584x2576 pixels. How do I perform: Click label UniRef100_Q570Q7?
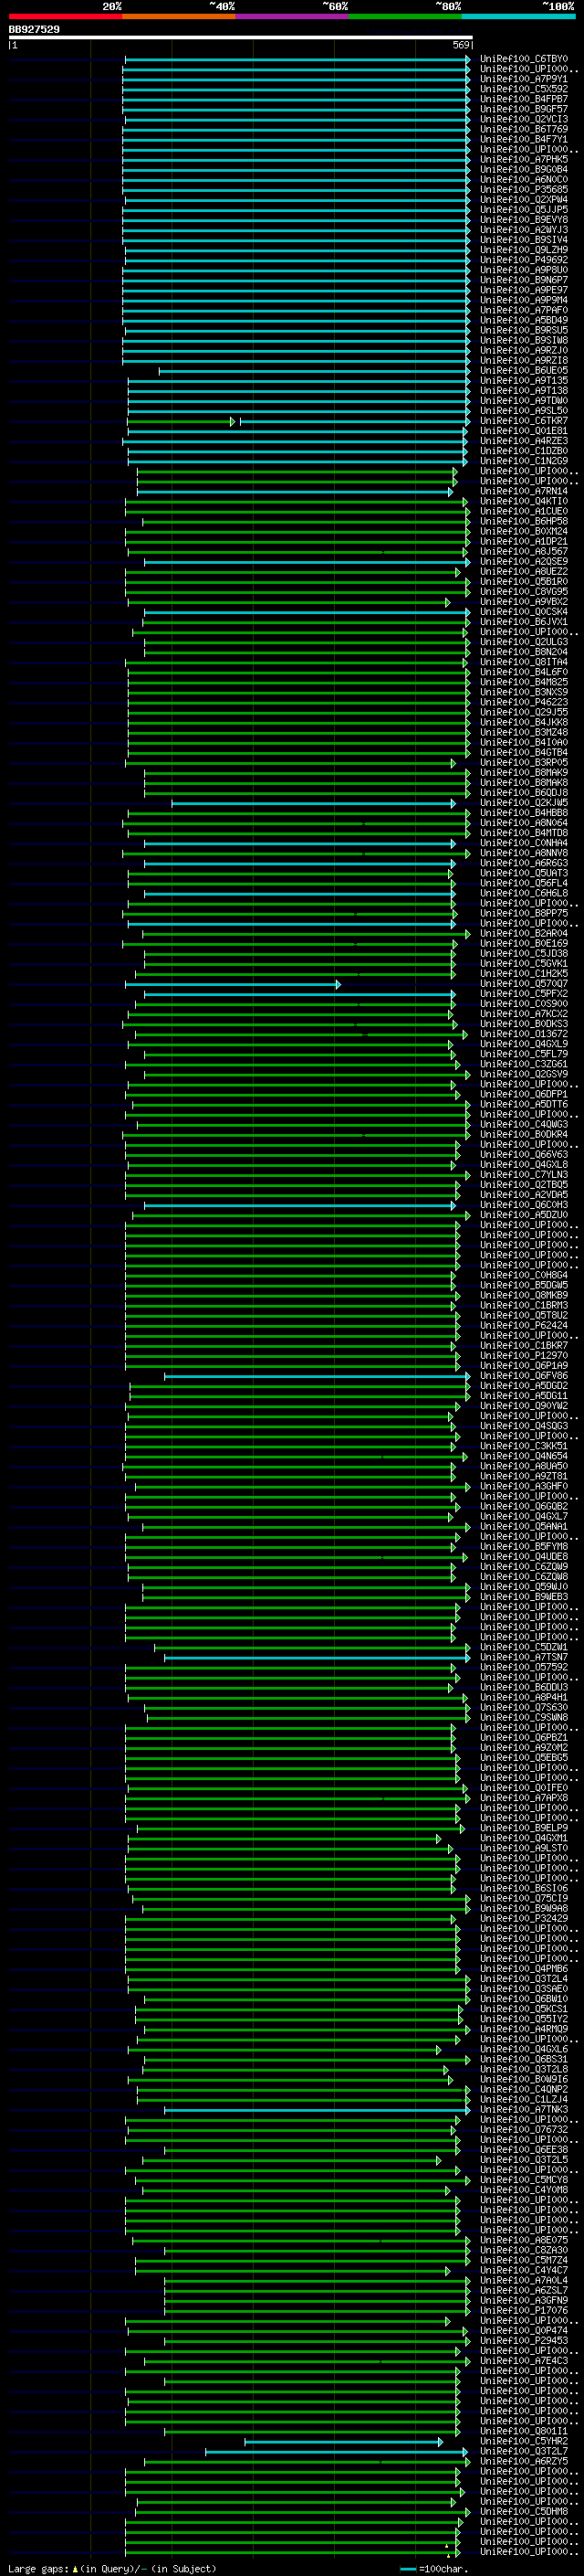tap(524, 984)
